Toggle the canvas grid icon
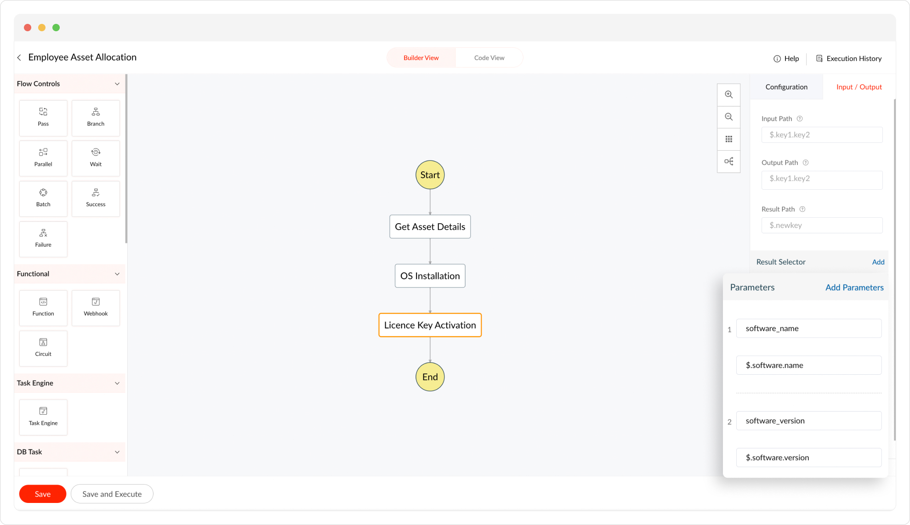The width and height of the screenshot is (910, 525). [x=728, y=139]
